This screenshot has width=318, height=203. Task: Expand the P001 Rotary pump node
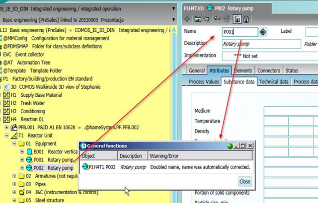tap(22, 160)
